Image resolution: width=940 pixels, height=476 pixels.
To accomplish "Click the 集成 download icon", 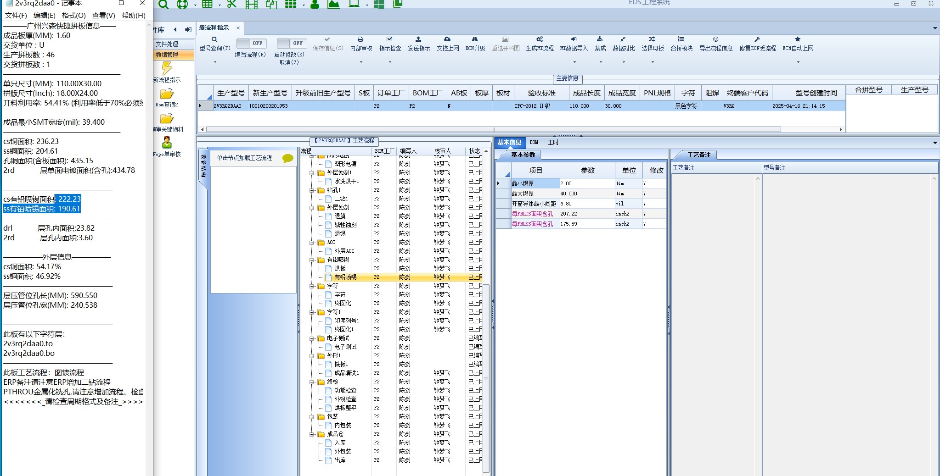I will [x=600, y=39].
